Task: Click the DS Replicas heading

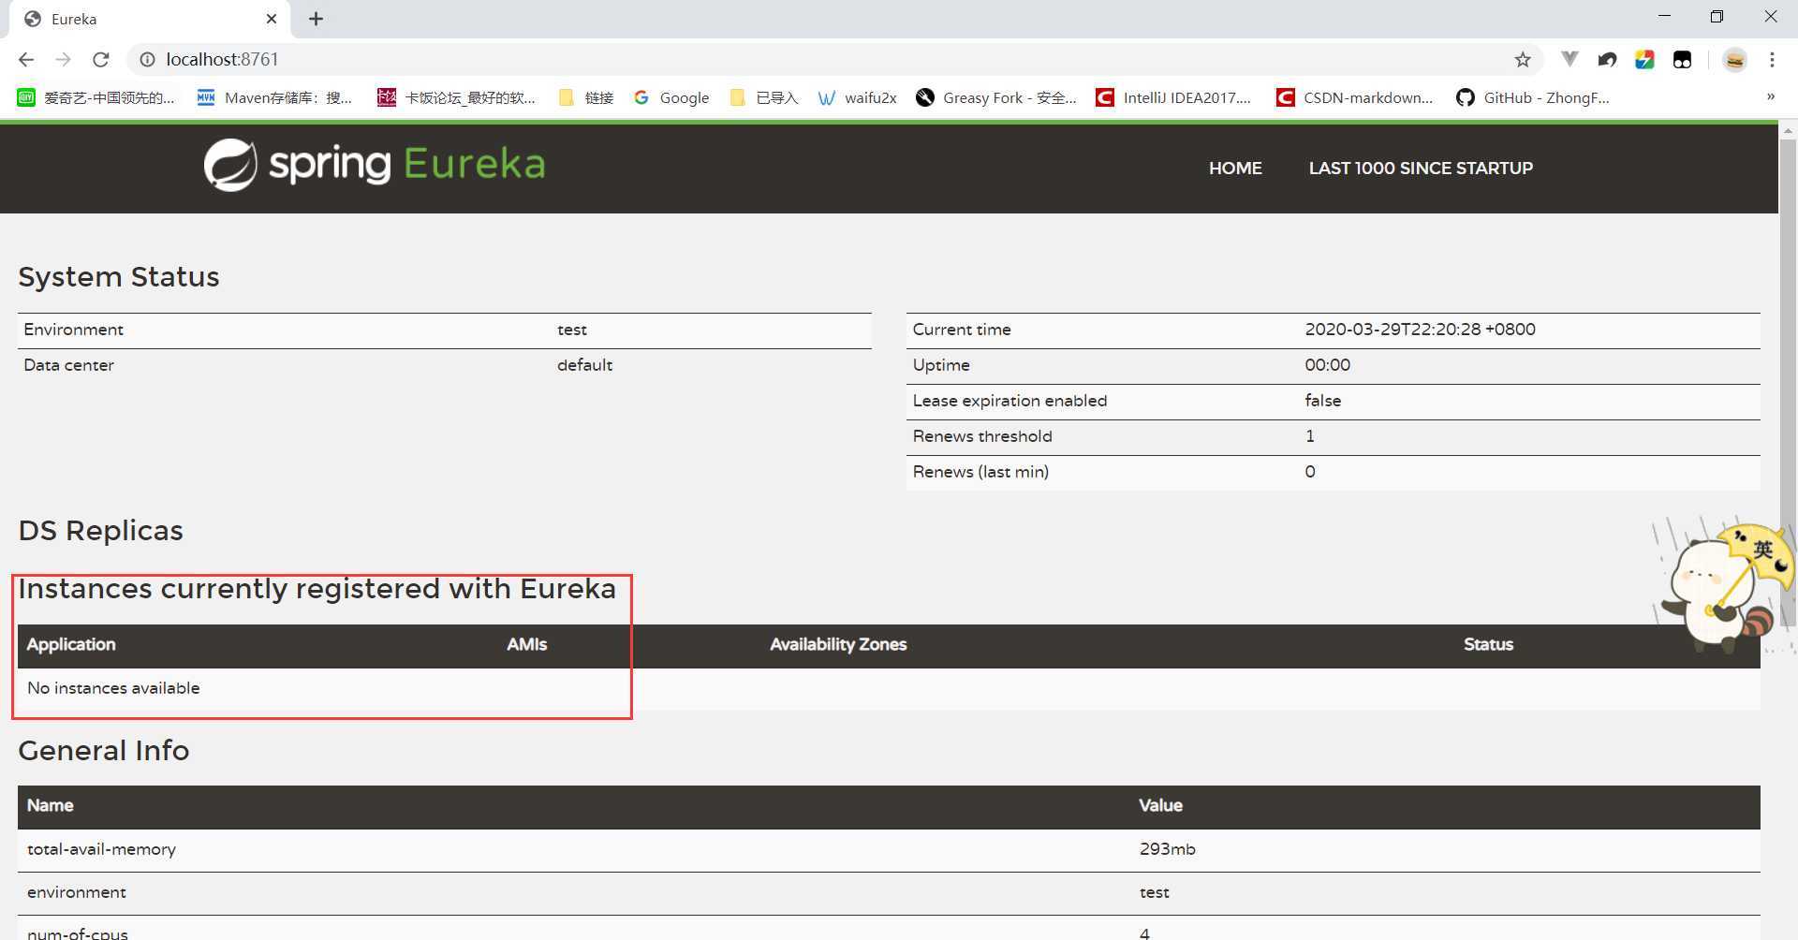Action: coord(101,531)
